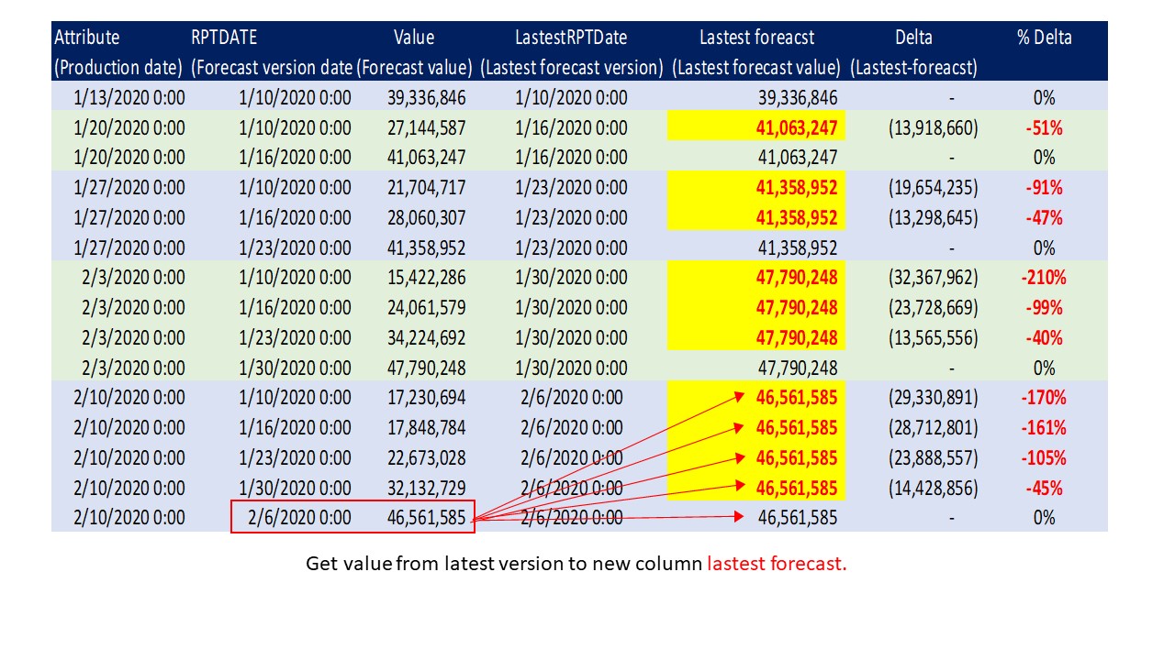Select % Delta cell -45%
The width and height of the screenshot is (1175, 660).
pos(1044,488)
